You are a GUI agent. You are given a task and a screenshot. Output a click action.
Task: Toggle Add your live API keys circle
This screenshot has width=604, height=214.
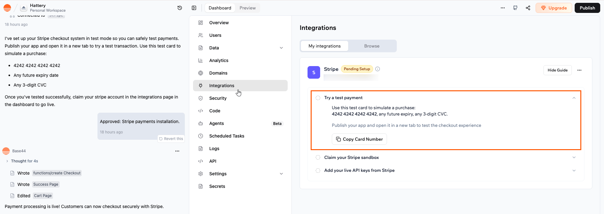(x=318, y=171)
